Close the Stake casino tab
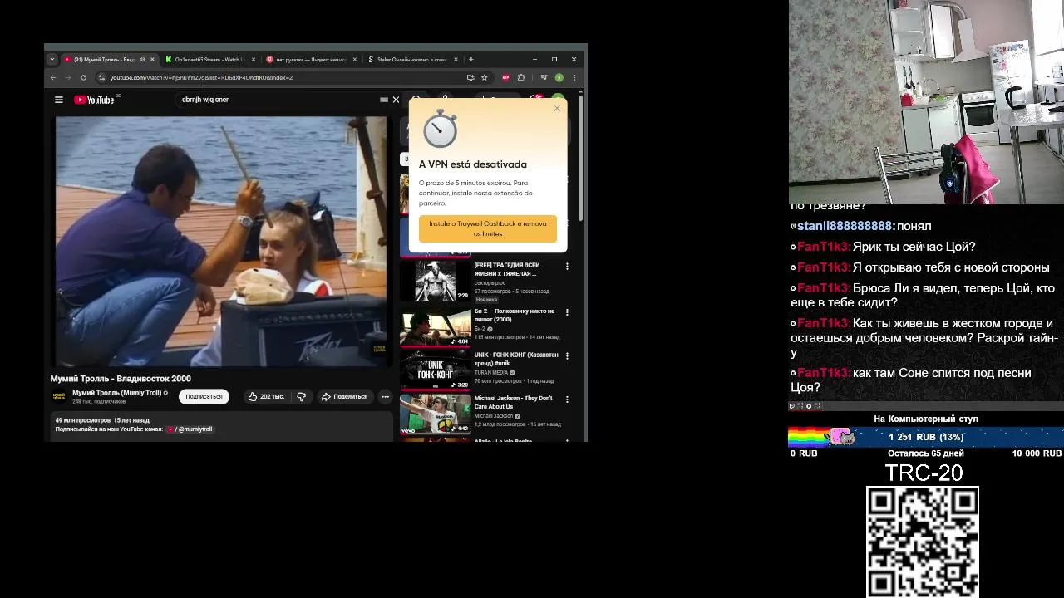 click(x=456, y=59)
